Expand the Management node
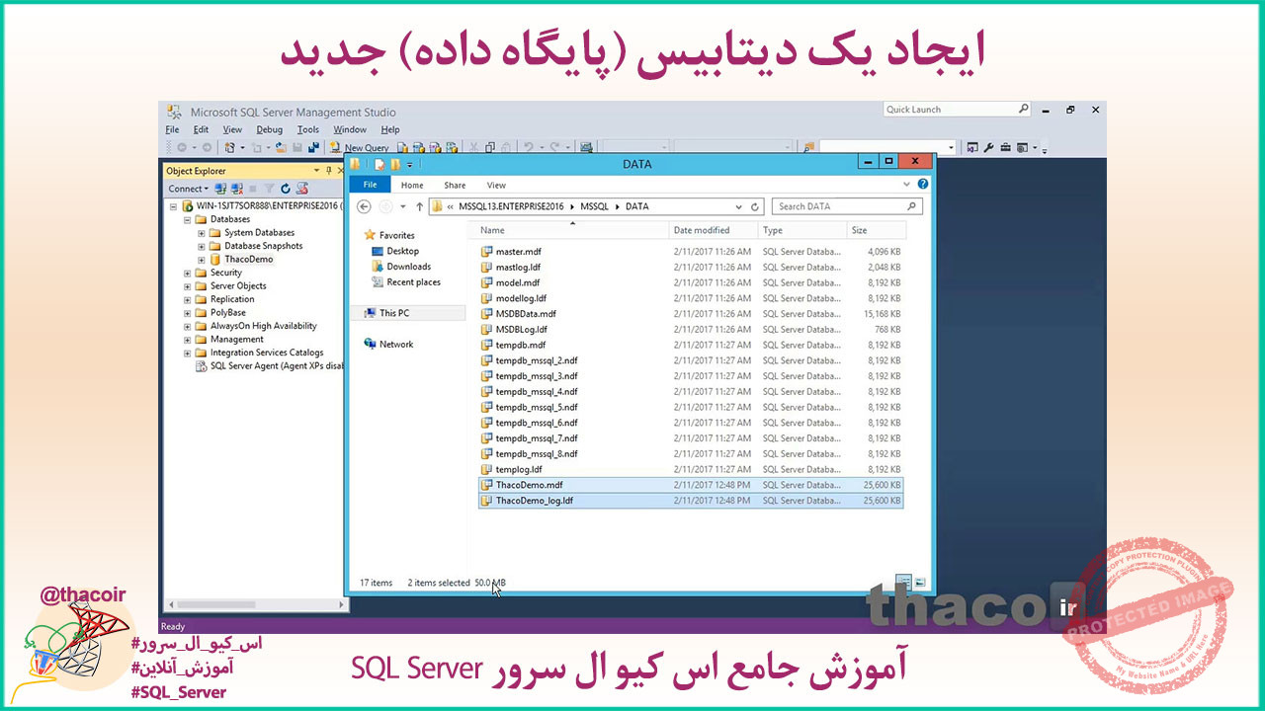Image resolution: width=1265 pixels, height=711 pixels. click(187, 339)
